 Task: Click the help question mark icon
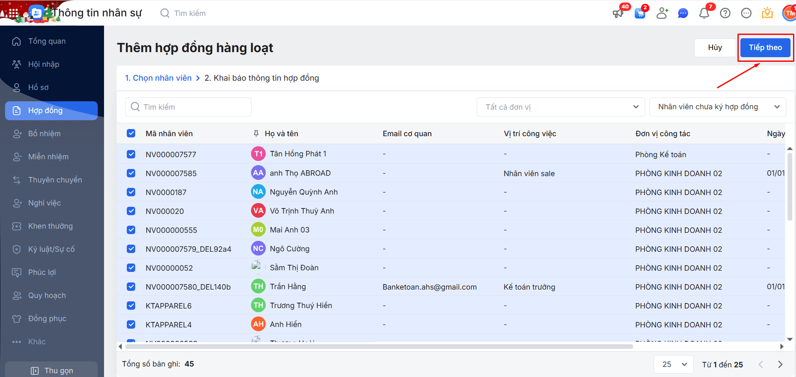(x=725, y=13)
